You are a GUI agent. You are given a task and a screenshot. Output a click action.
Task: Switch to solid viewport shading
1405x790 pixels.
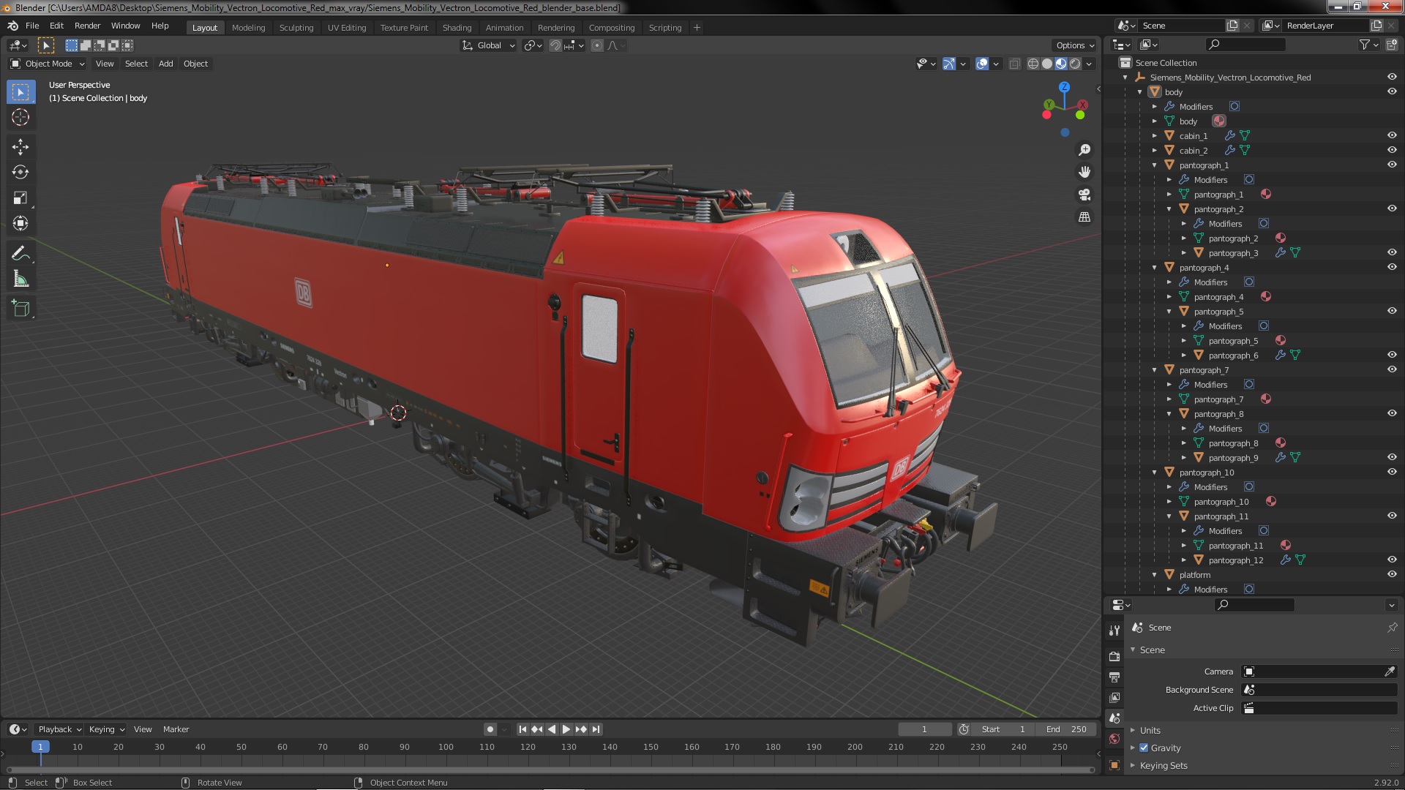pos(1047,64)
